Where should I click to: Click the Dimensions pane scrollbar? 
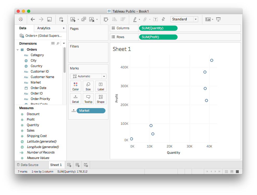click(64, 60)
